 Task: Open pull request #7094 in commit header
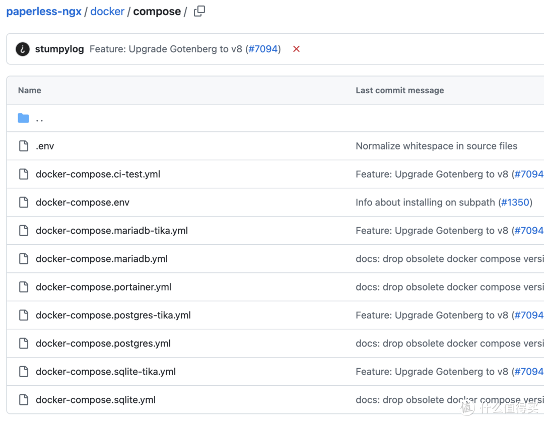click(263, 49)
